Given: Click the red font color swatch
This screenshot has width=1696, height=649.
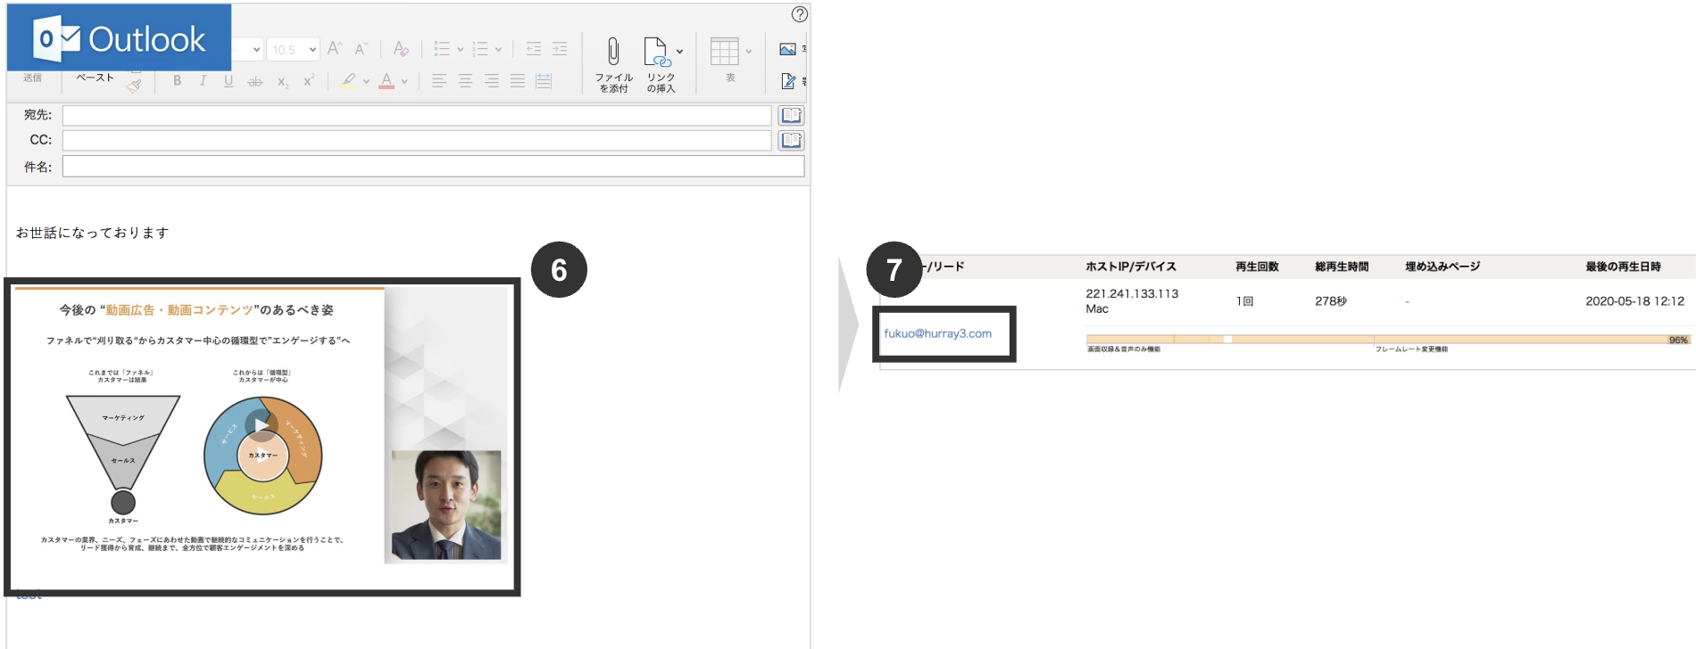Looking at the screenshot, I should (387, 81).
